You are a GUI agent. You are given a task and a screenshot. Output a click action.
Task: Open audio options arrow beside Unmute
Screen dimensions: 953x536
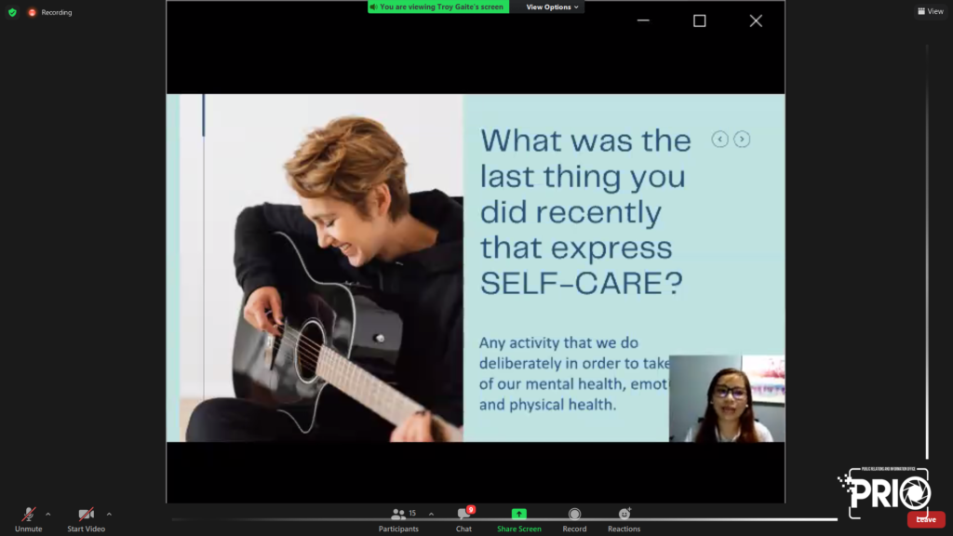point(48,514)
